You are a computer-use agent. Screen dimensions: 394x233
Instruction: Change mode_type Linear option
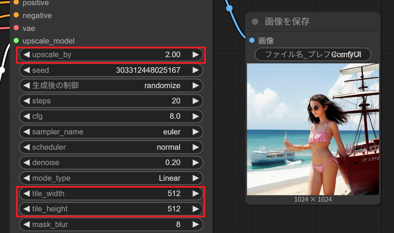(111, 178)
